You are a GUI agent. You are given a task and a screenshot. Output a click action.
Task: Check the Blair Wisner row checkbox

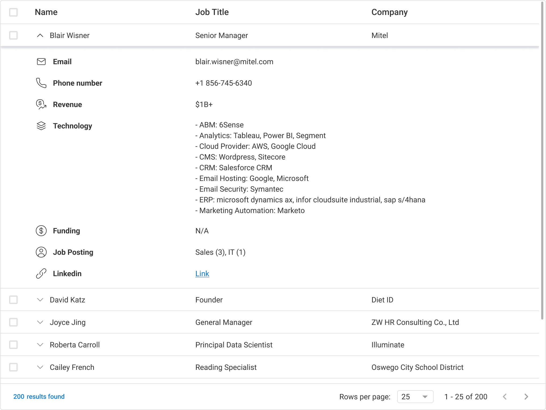tap(13, 35)
